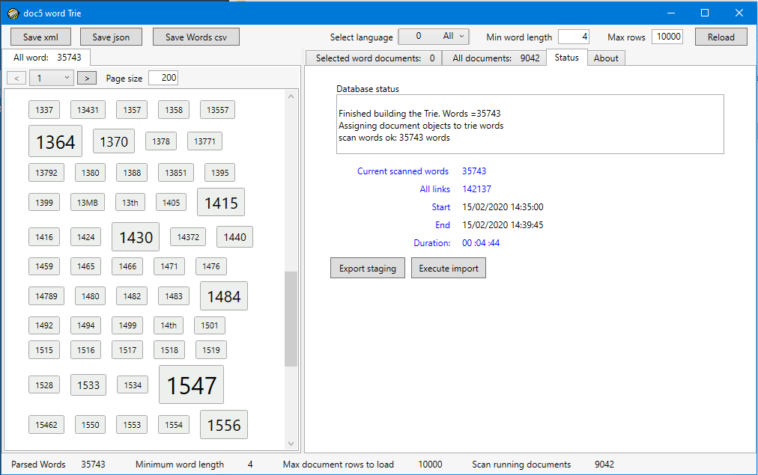Click the Save Words csv button
758x475 pixels.
coord(195,37)
